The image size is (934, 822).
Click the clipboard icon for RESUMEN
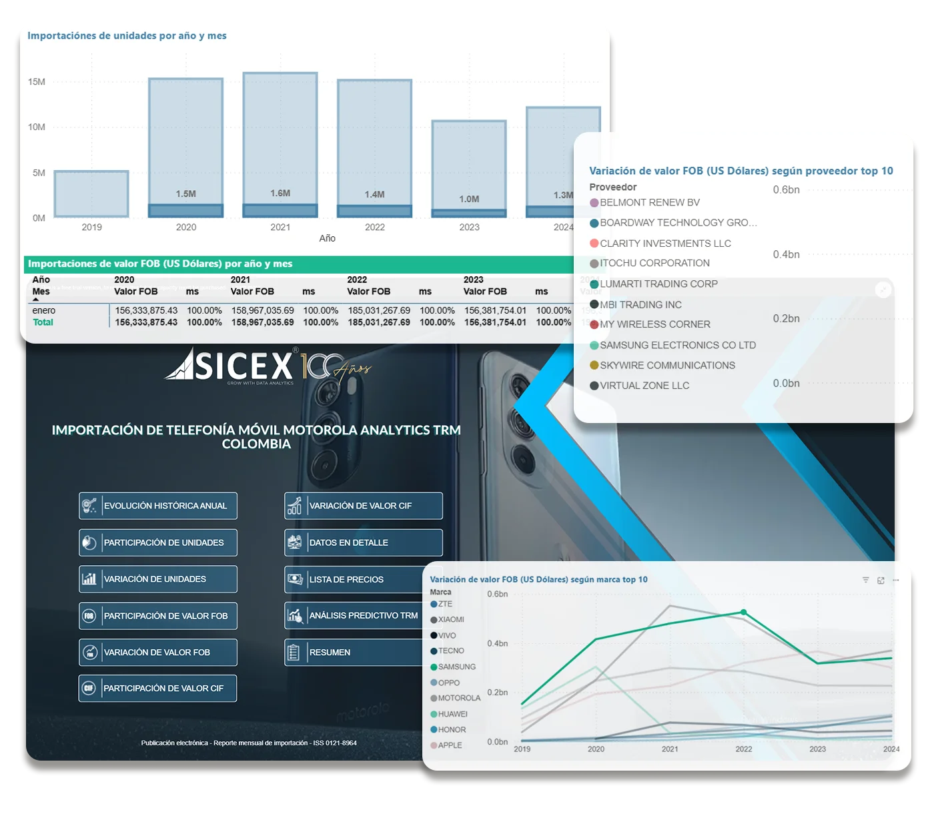point(294,652)
